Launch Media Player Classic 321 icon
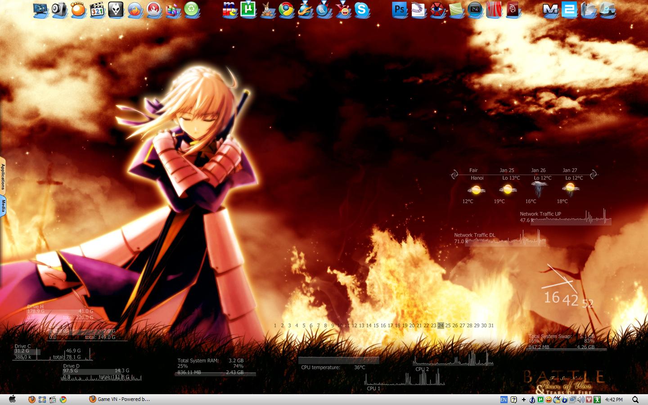The width and height of the screenshot is (648, 405). [x=97, y=9]
